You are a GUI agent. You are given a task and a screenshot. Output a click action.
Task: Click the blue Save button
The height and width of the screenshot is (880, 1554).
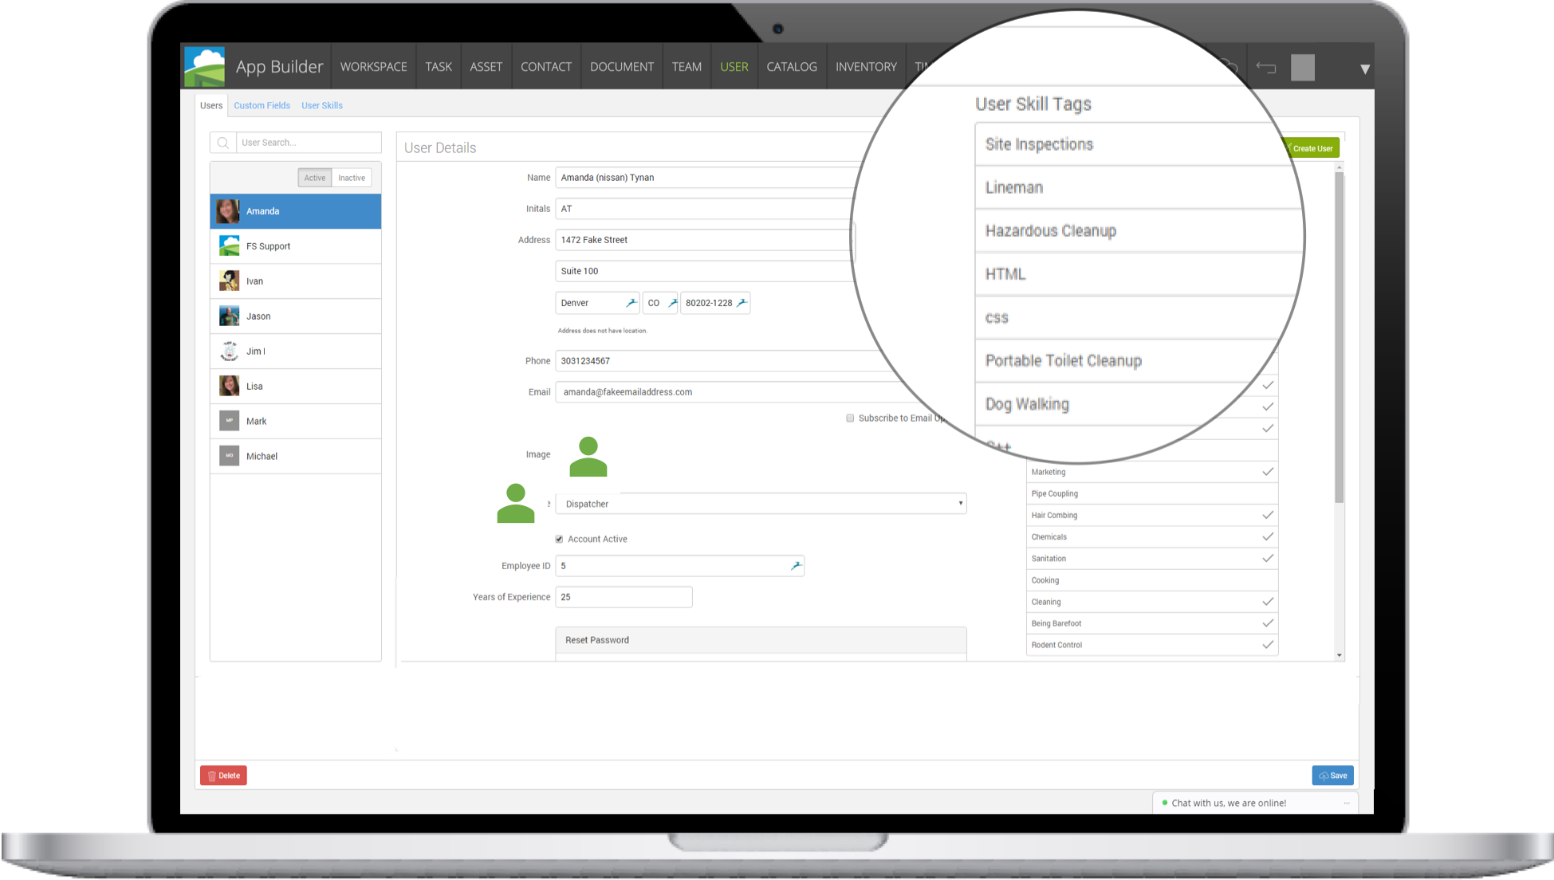tap(1332, 776)
